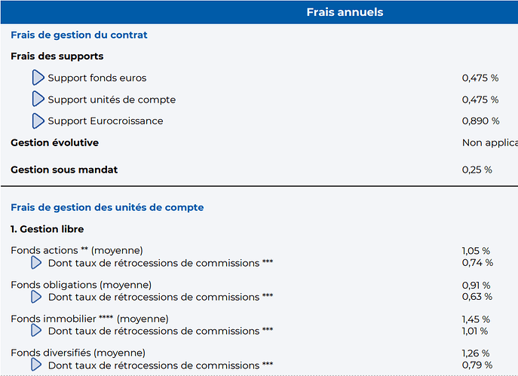
Task: Click the 0,63 % obligations retrocession value
Action: tap(477, 296)
